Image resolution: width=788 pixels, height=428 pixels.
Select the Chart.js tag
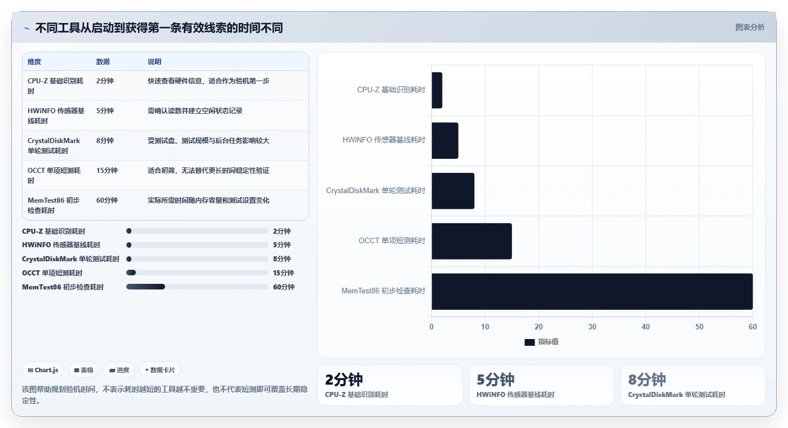43,370
